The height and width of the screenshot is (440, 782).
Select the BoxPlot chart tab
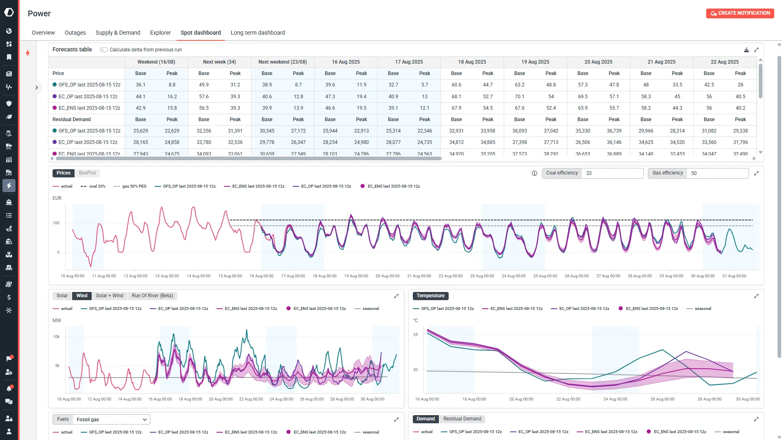(x=87, y=173)
